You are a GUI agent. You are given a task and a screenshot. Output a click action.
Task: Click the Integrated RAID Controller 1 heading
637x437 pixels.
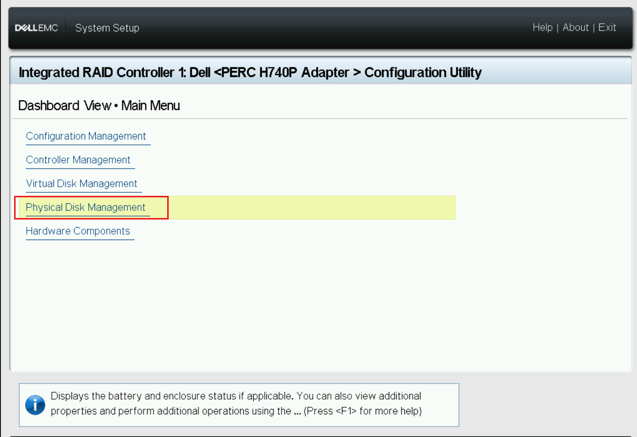(250, 72)
